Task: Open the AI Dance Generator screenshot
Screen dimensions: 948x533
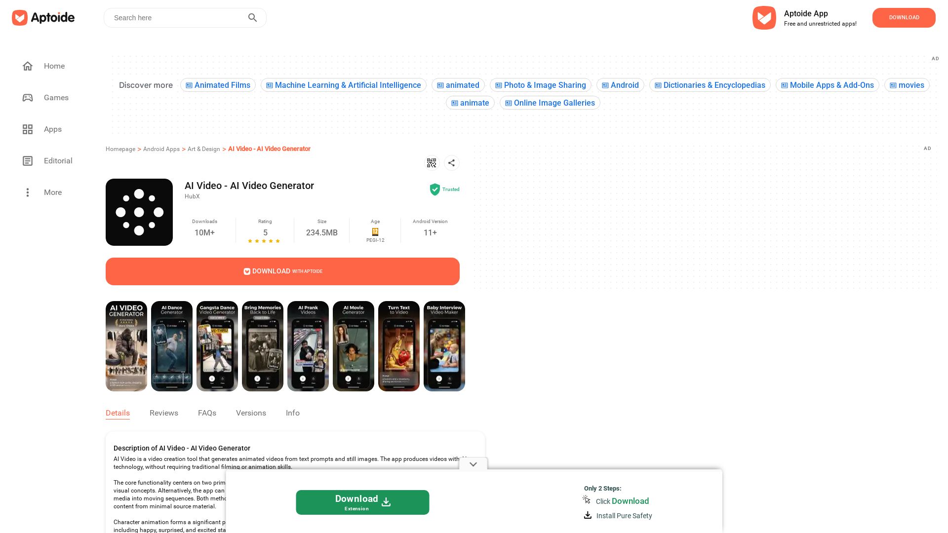Action: coord(172,346)
